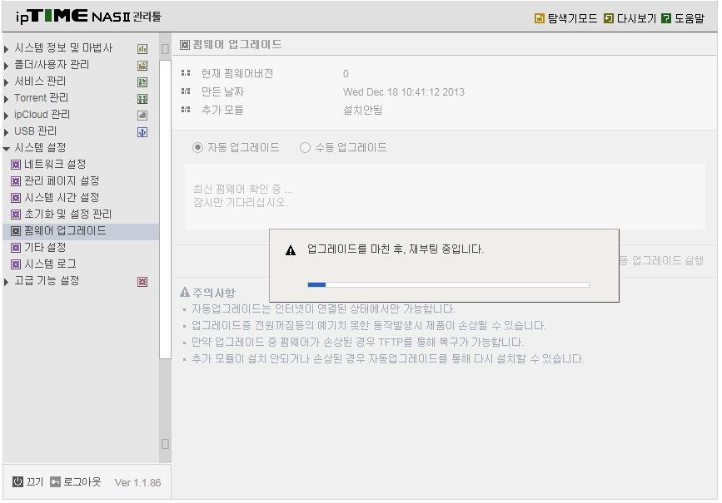Open 시스템 로그 menu item
Image resolution: width=722 pixels, height=503 pixels.
50,264
